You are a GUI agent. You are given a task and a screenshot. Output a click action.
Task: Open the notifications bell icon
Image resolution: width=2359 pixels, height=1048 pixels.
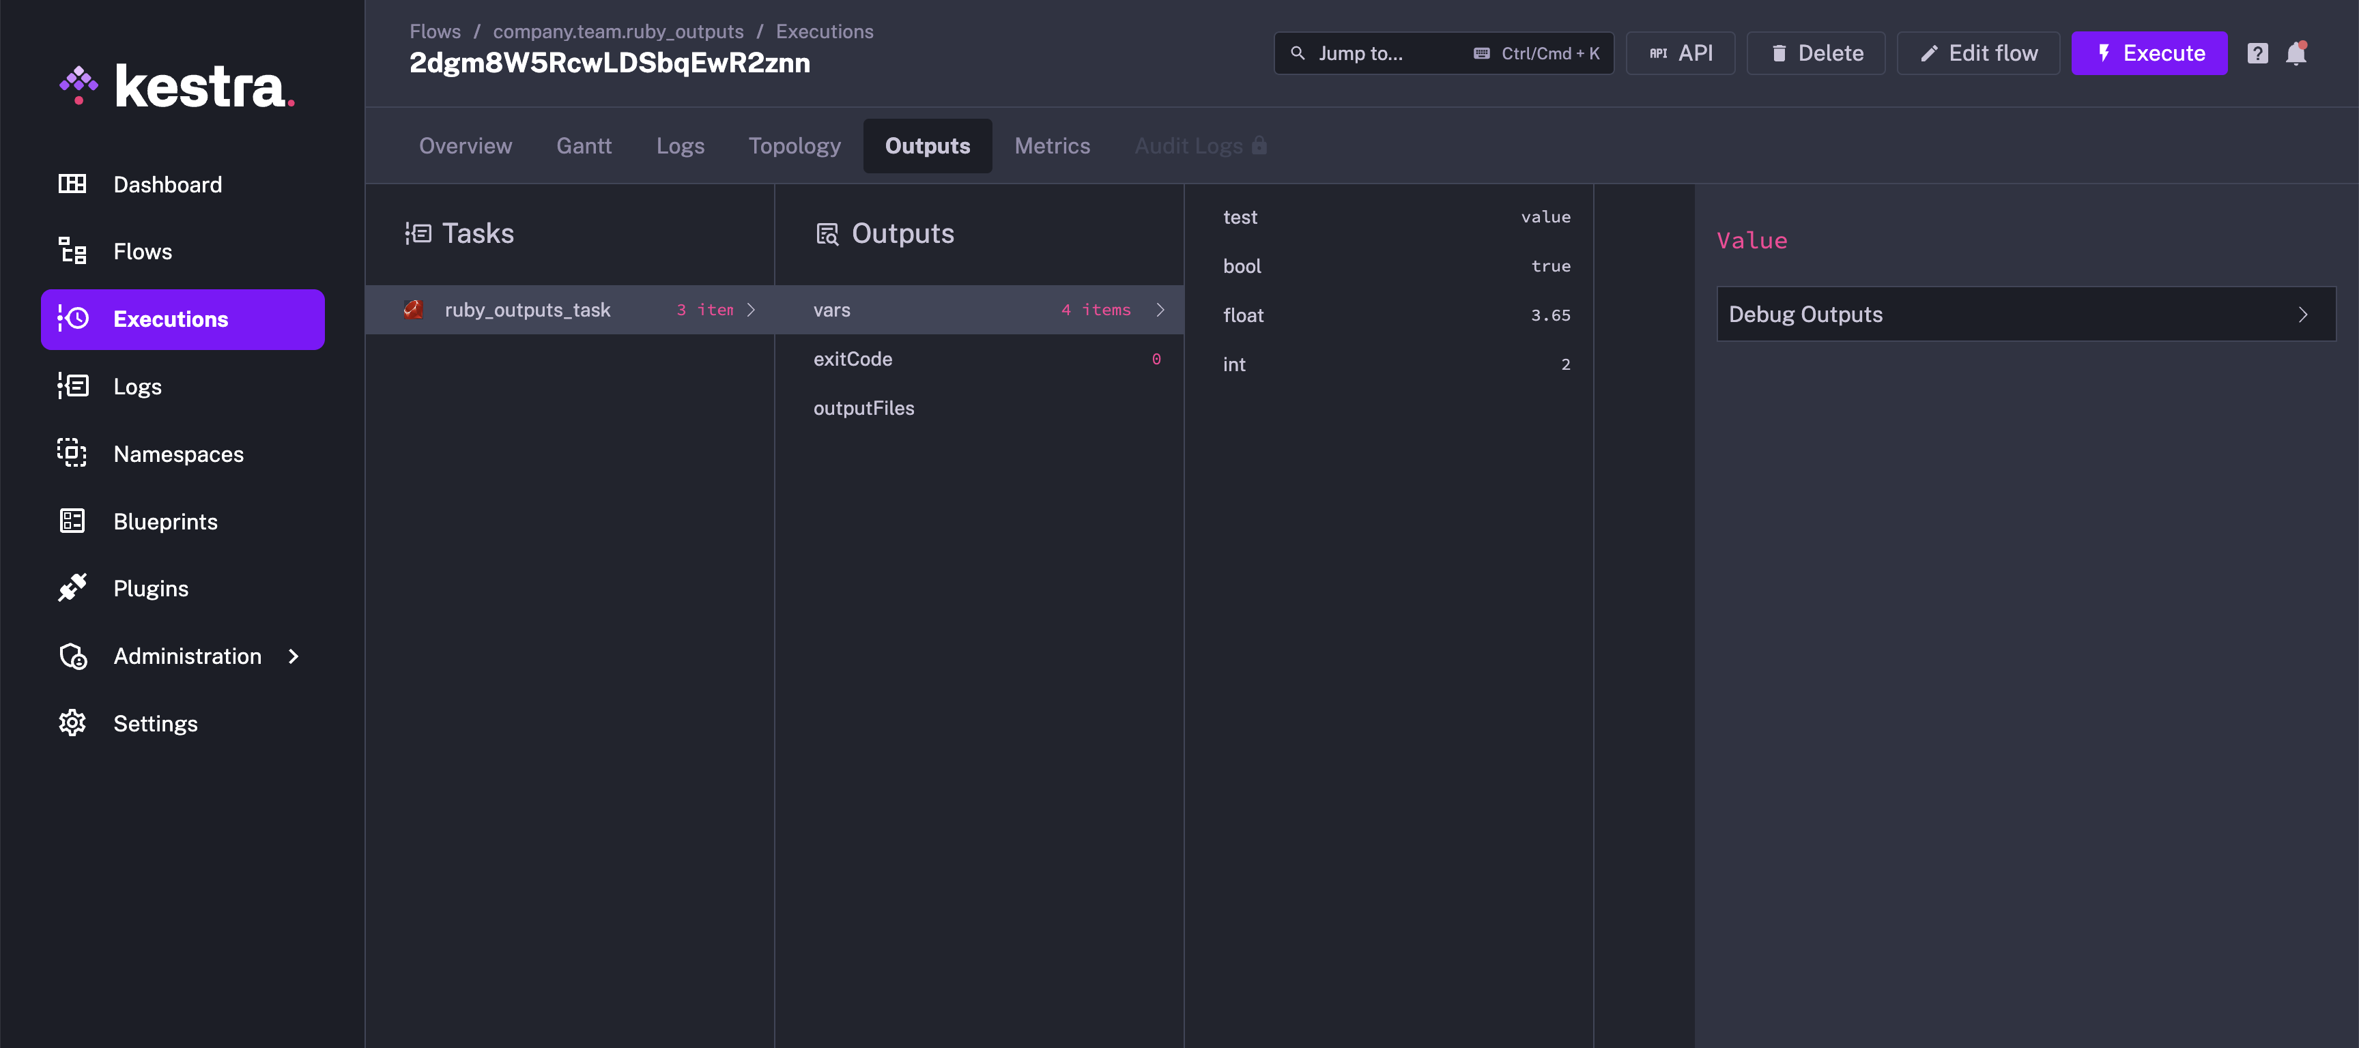[x=2296, y=53]
